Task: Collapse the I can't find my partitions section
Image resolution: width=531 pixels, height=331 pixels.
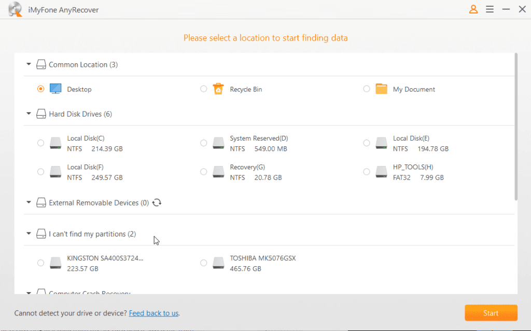Action: [x=29, y=234]
